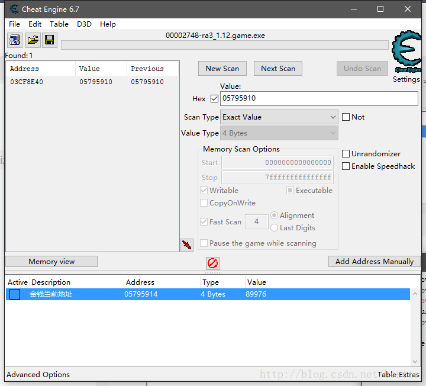
Task: Open the Value Type dropdown
Action: [x=279, y=133]
